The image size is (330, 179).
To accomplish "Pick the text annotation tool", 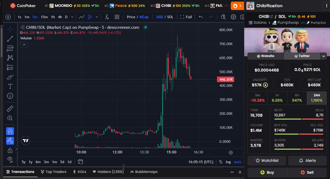I will (x=10, y=86).
